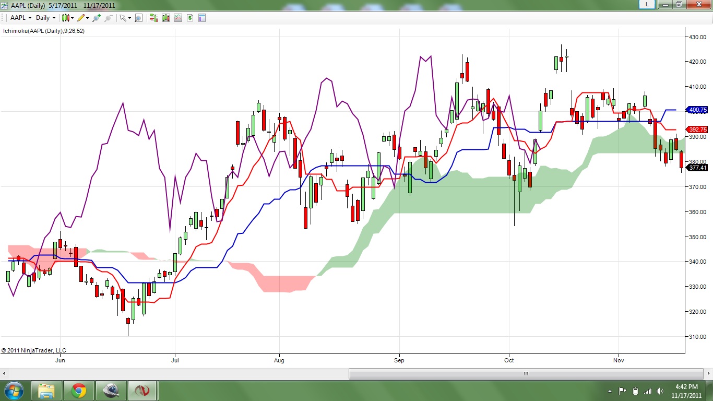Open Google Chrome from the taskbar

[x=79, y=391]
